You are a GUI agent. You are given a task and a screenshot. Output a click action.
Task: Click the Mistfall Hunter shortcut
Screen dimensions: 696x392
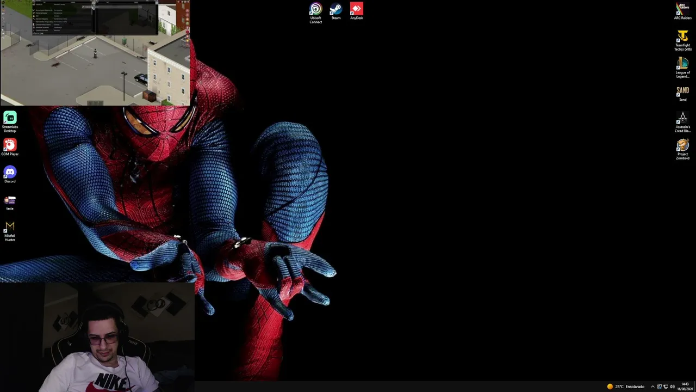click(x=10, y=231)
